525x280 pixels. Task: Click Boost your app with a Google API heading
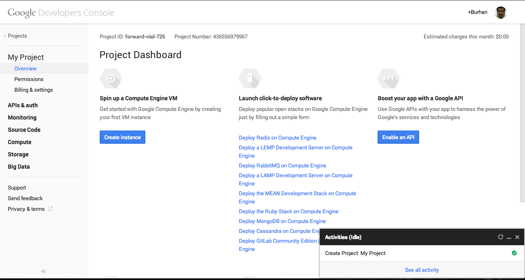coord(420,99)
